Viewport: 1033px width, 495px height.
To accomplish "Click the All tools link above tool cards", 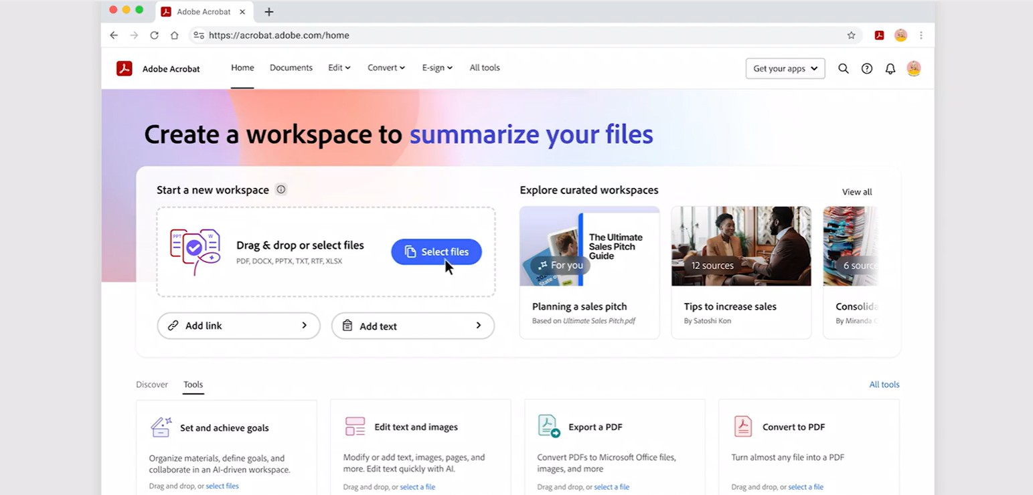I will tap(884, 385).
